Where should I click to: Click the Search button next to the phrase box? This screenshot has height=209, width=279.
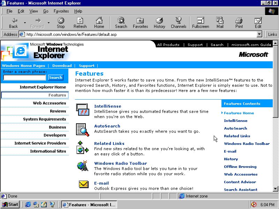click(56, 77)
